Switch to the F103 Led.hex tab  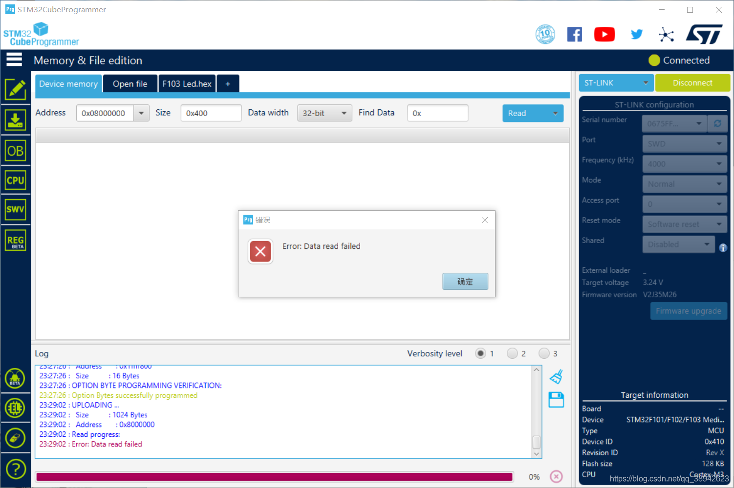coord(187,84)
